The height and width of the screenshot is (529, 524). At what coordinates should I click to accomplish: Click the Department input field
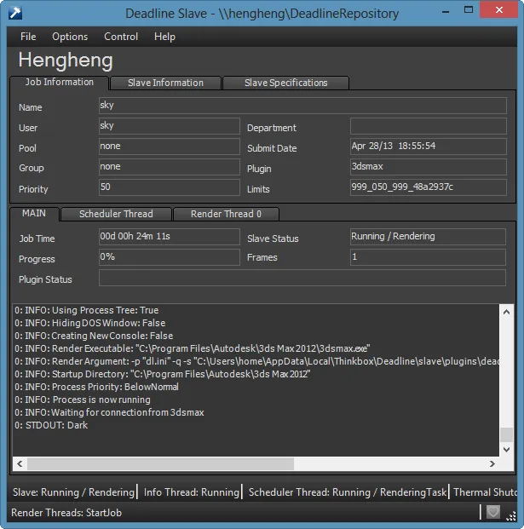(428, 127)
